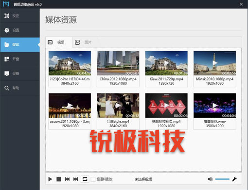This screenshot has height=190, width=248.
Task: Open the wrench settings icon
Action: pos(234,179)
